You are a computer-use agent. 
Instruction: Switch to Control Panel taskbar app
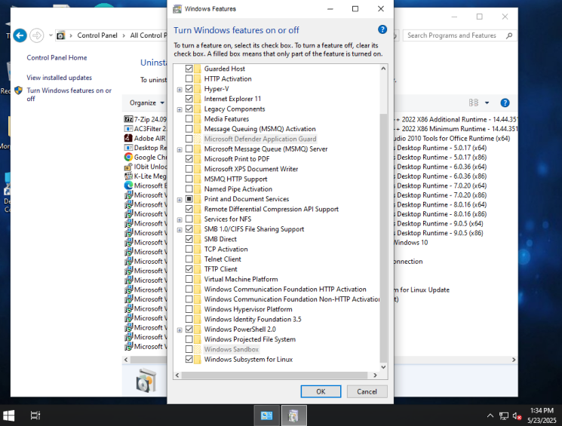click(266, 415)
